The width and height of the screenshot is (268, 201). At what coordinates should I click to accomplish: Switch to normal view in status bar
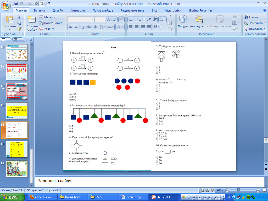point(203,190)
